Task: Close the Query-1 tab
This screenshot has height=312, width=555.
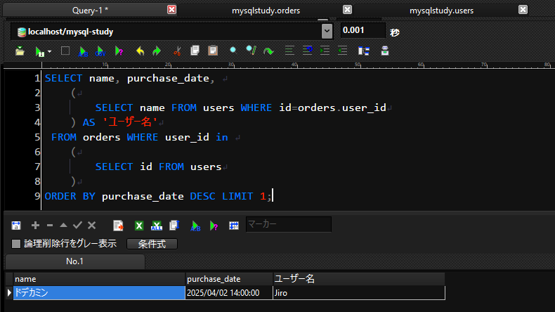Action: (x=171, y=10)
